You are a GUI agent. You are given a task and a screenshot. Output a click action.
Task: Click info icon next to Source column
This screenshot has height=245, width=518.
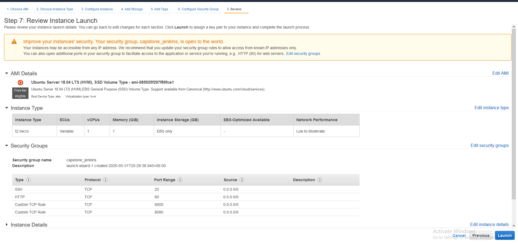point(242,180)
